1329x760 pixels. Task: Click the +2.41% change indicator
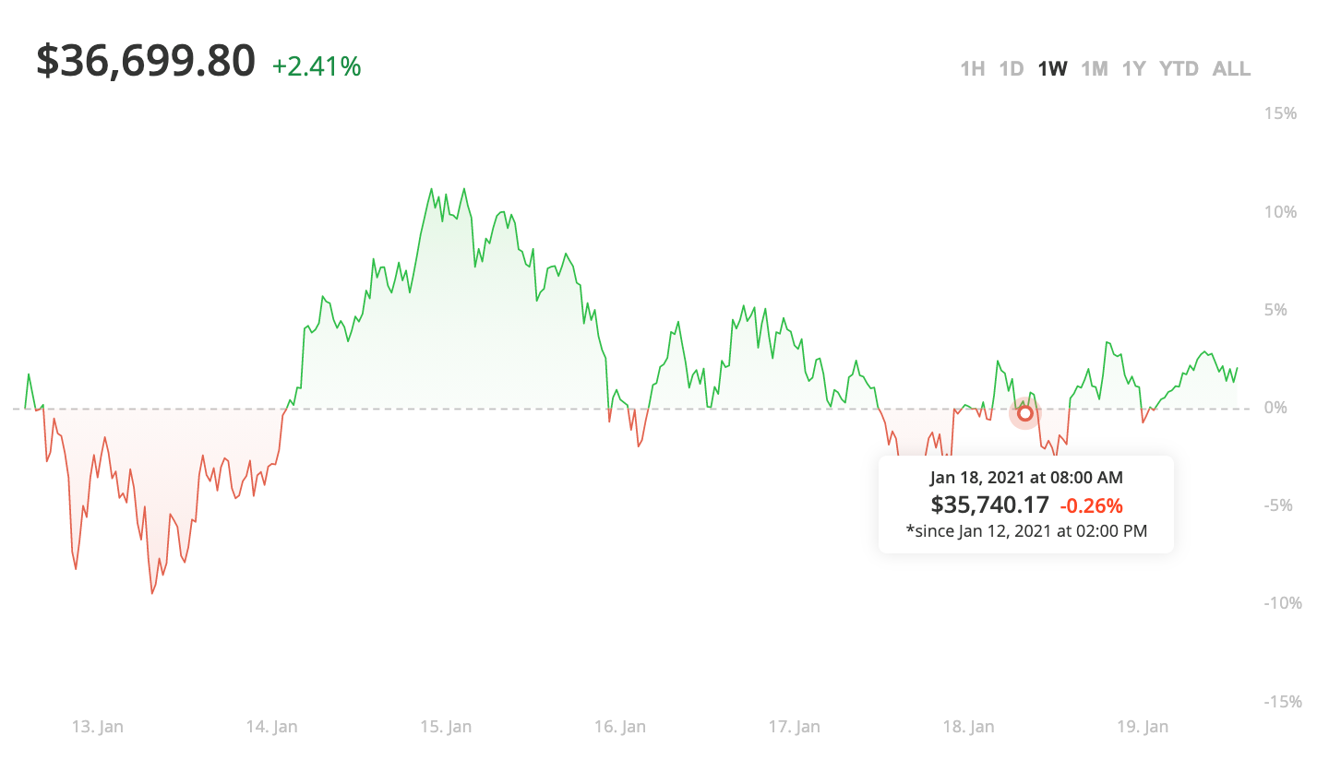[317, 66]
